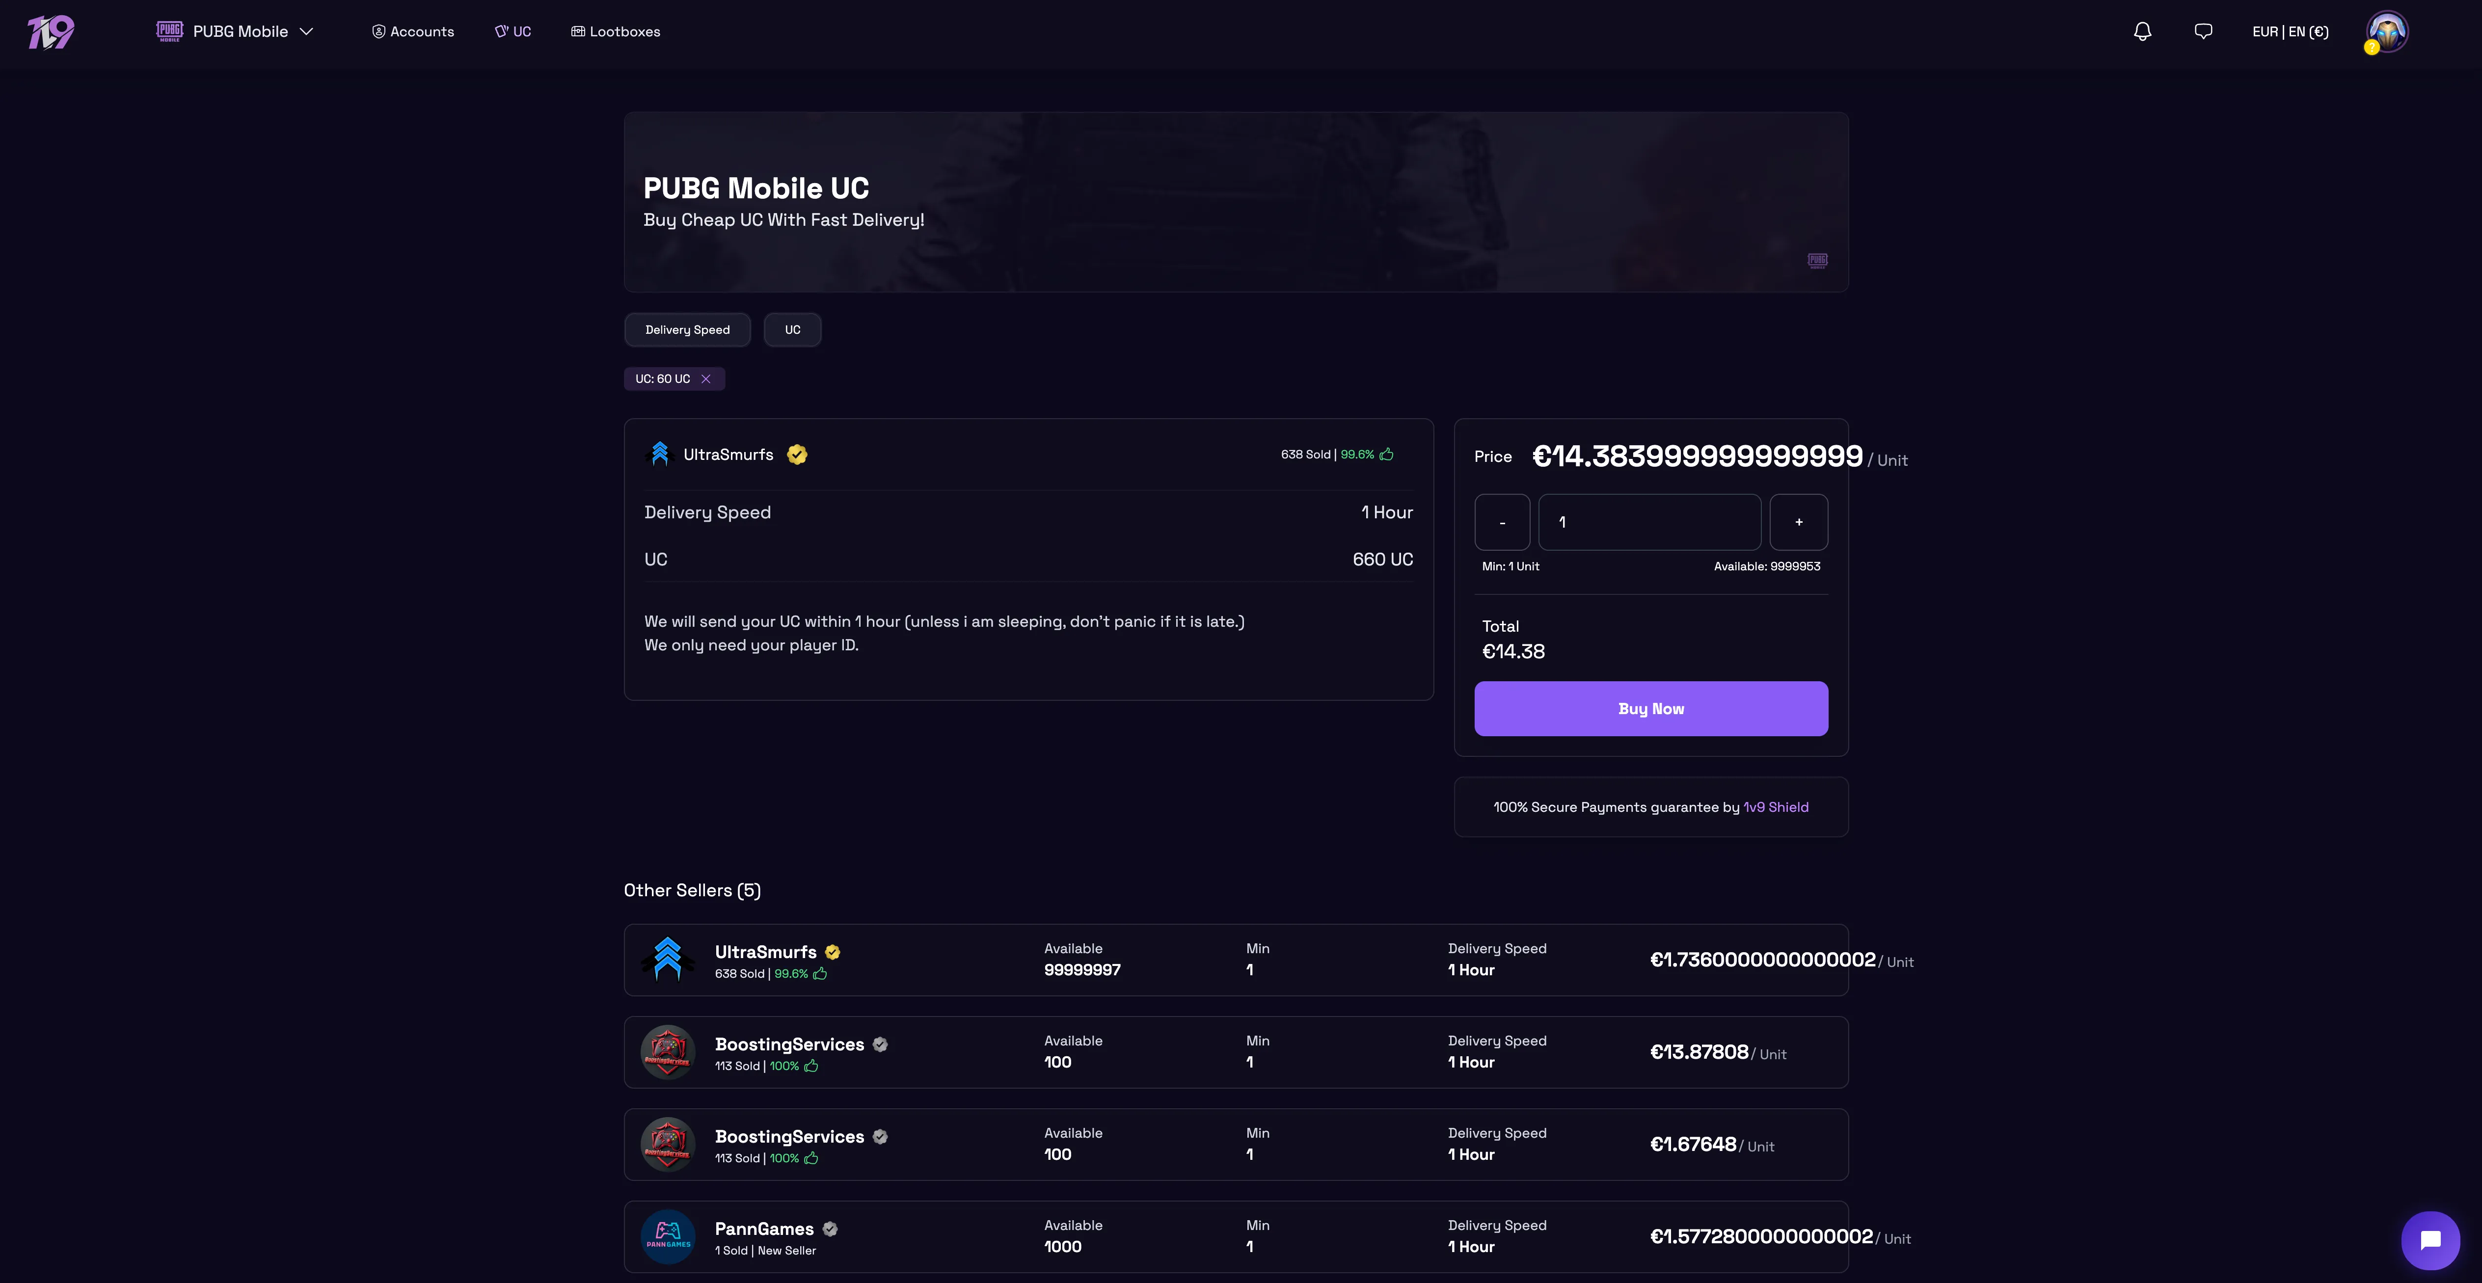Follow the 1v9 Shield link
The height and width of the screenshot is (1283, 2482).
coord(1775,807)
